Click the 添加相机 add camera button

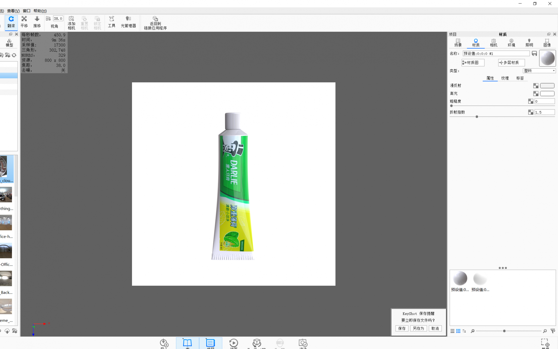[x=71, y=23]
